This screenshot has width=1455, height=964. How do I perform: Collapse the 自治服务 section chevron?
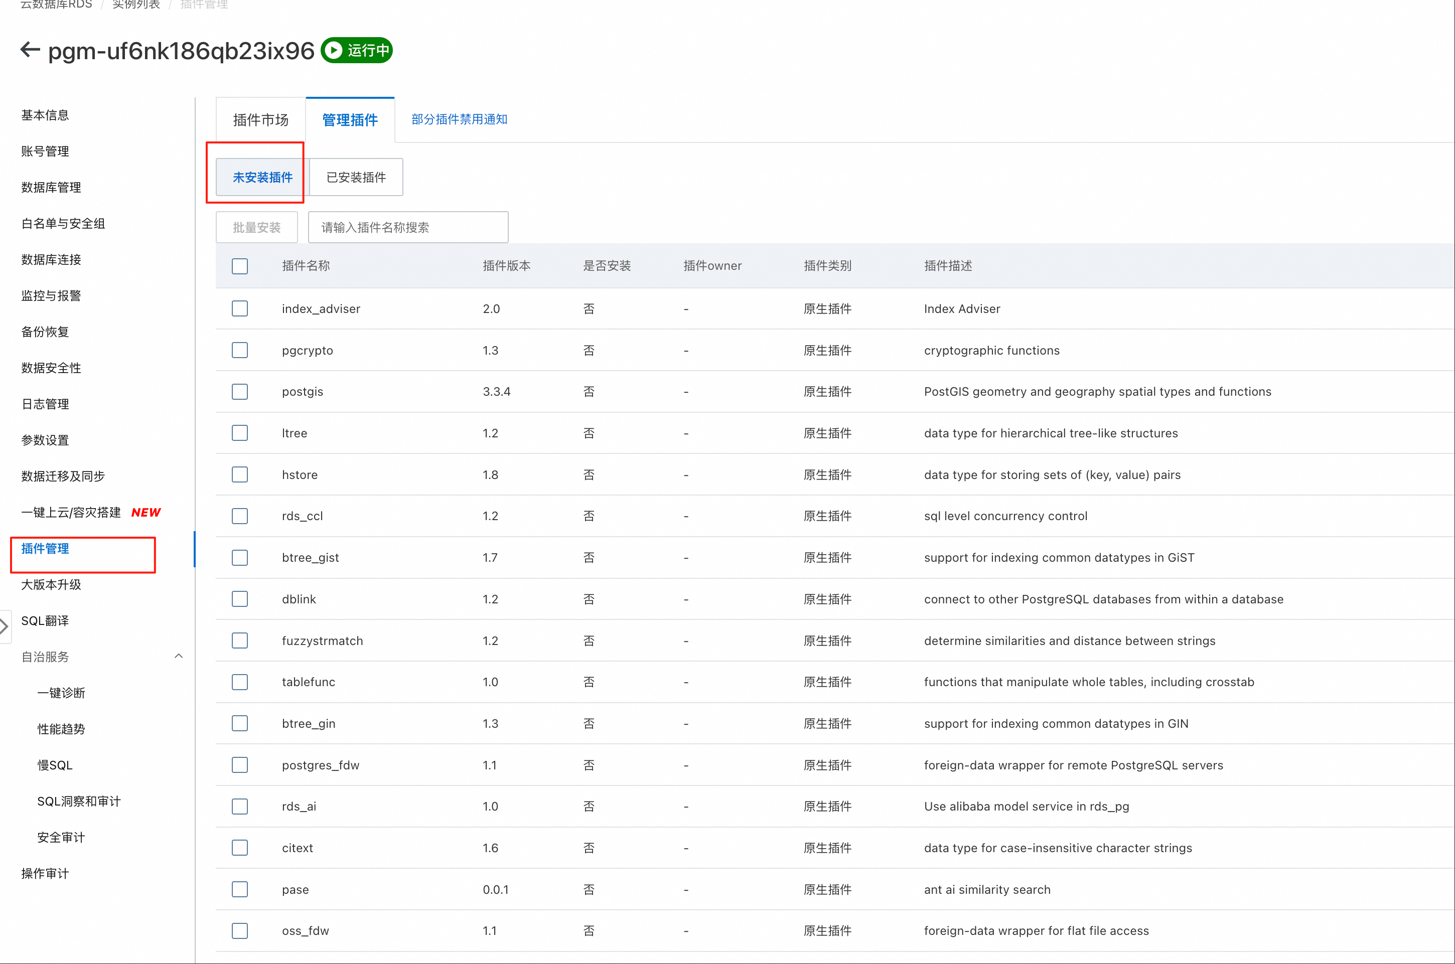178,656
